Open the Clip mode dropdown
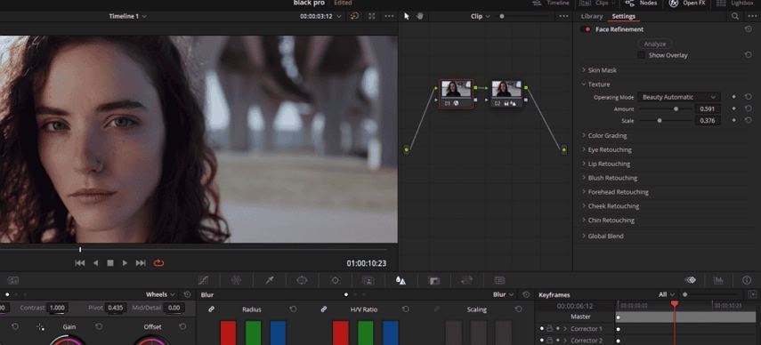761x345 pixels. (x=480, y=16)
